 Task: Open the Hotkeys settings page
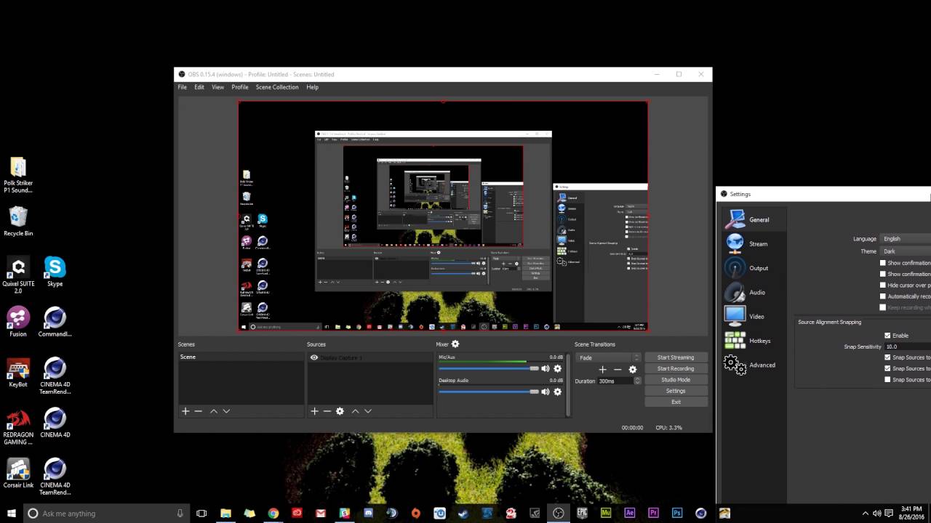759,341
